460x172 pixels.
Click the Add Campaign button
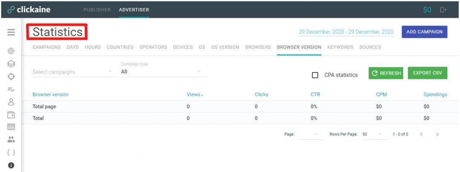pos(424,32)
